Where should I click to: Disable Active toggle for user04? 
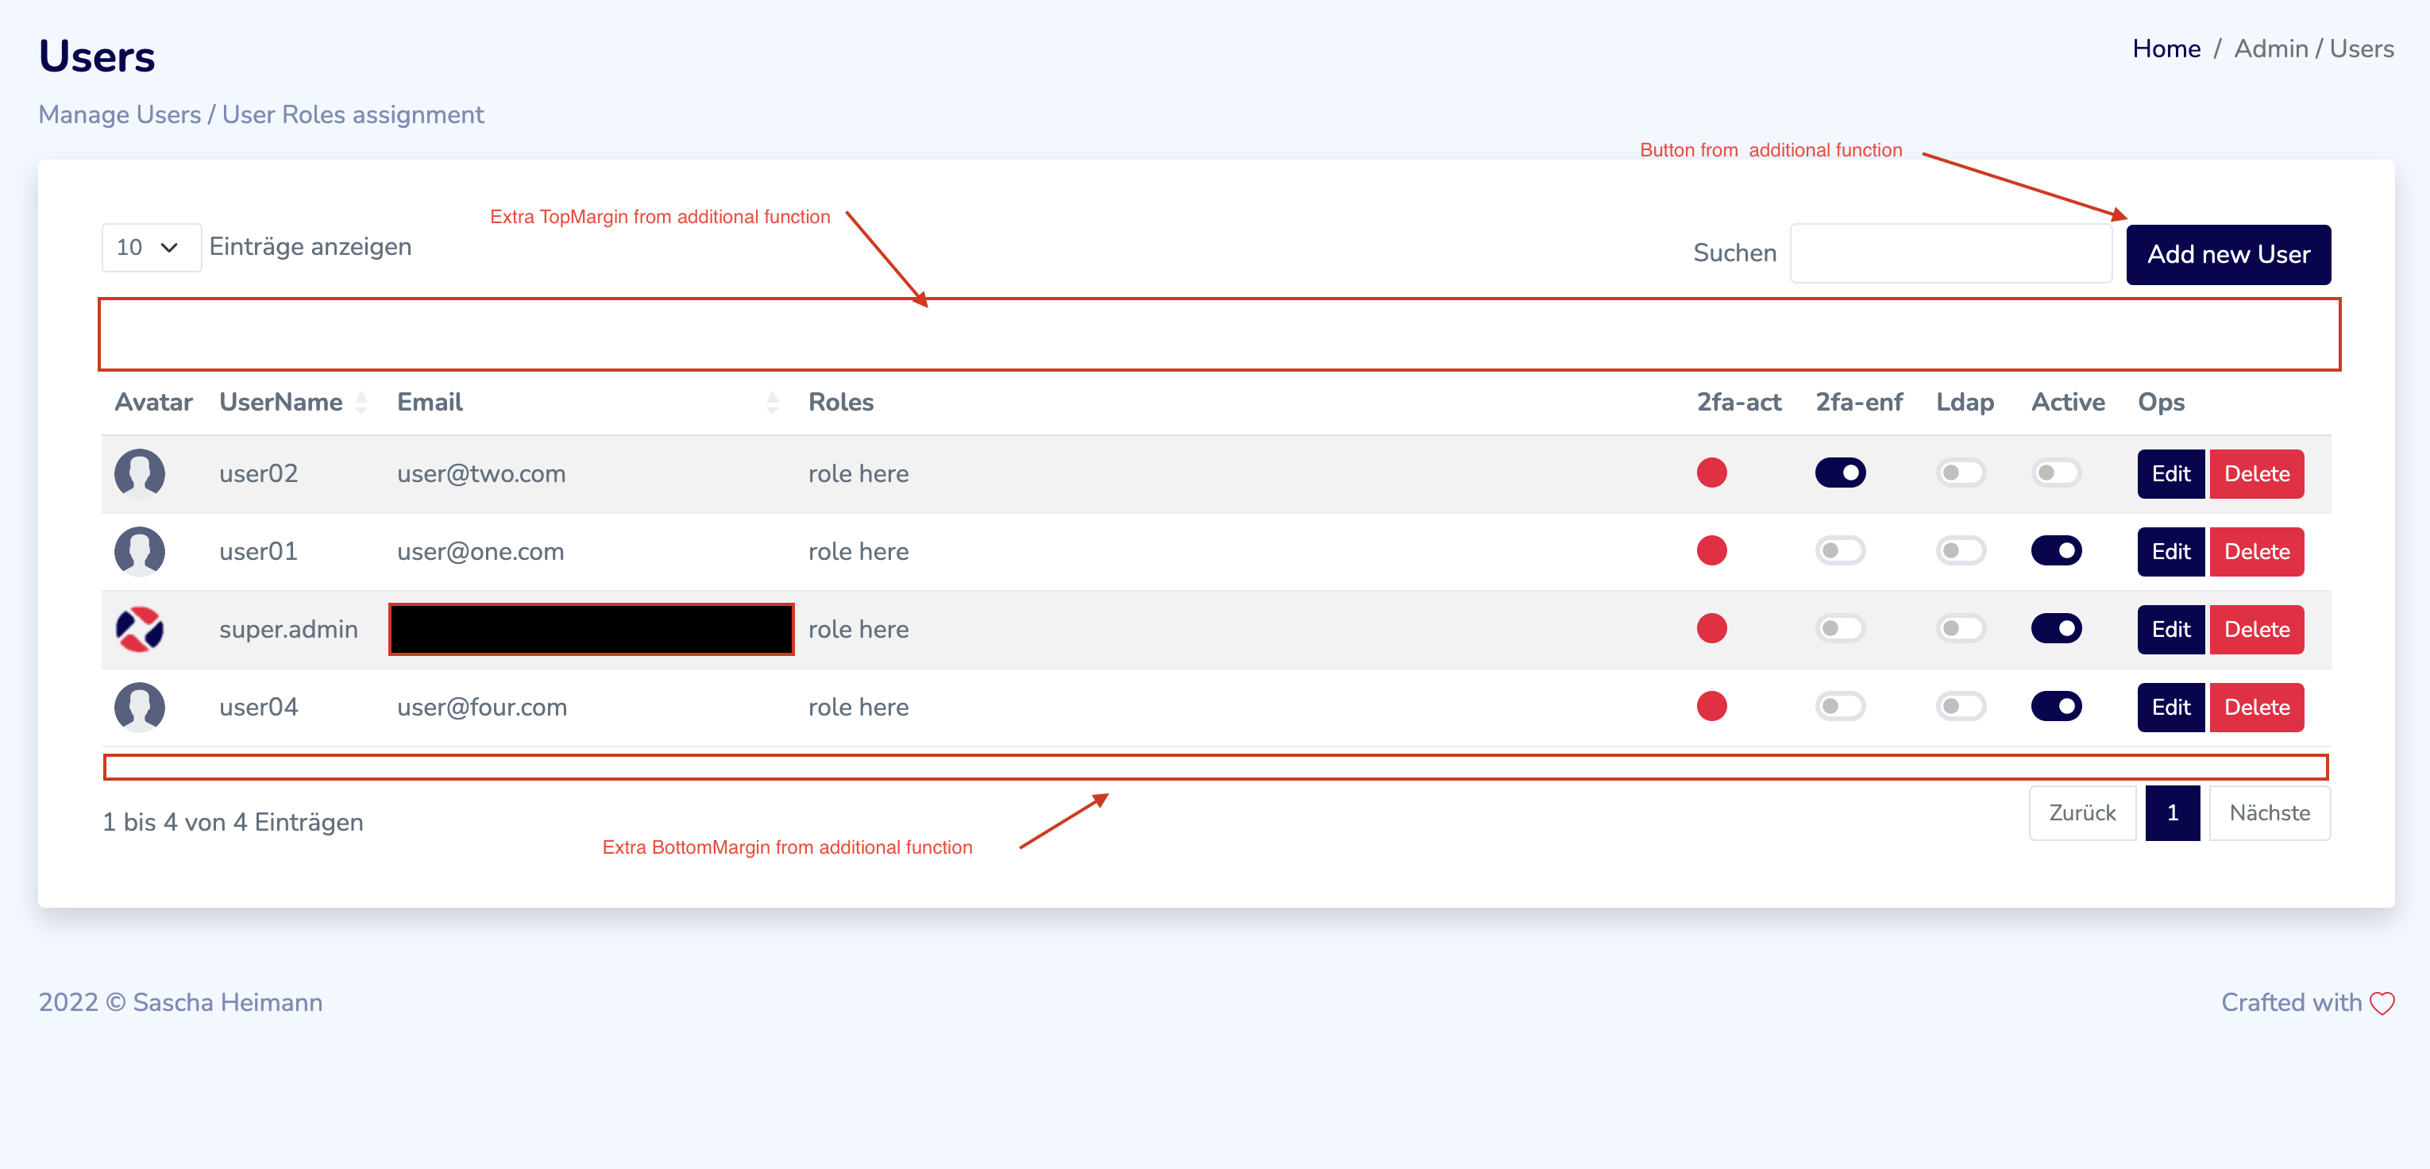[x=2055, y=707]
